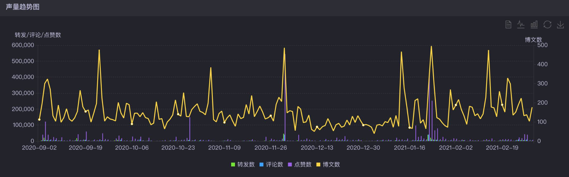This screenshot has height=177, width=569.
Task: Click the 2020-12-13 date label
Action: (x=317, y=148)
